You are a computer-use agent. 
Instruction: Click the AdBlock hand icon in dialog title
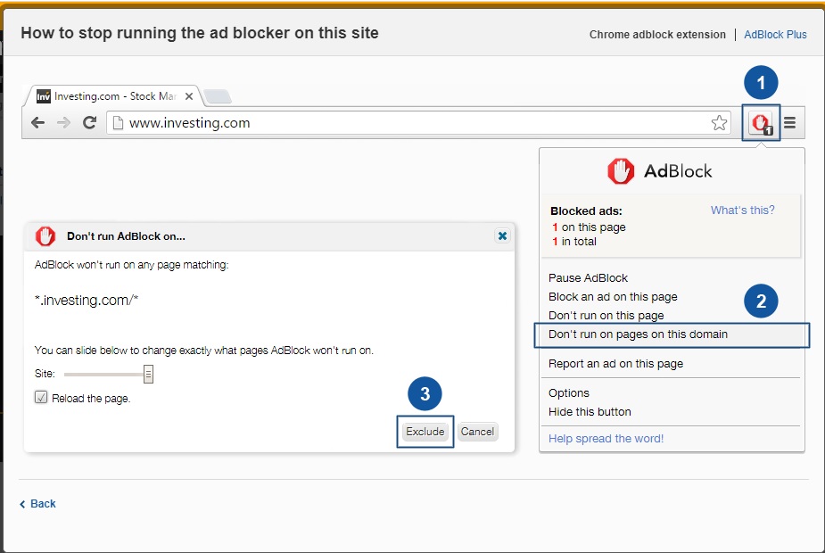pyautogui.click(x=45, y=236)
